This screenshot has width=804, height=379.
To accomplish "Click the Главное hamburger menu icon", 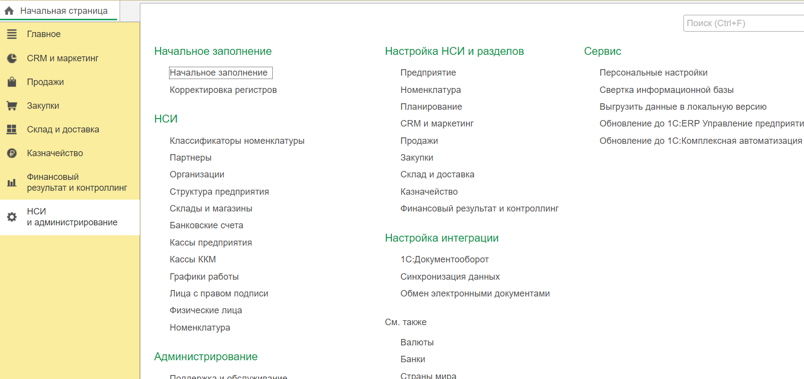I will (x=12, y=34).
